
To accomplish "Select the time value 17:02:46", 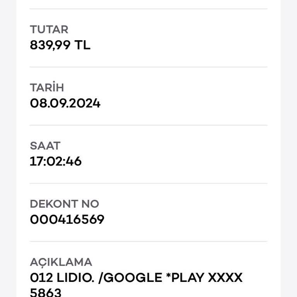I will point(56,161).
